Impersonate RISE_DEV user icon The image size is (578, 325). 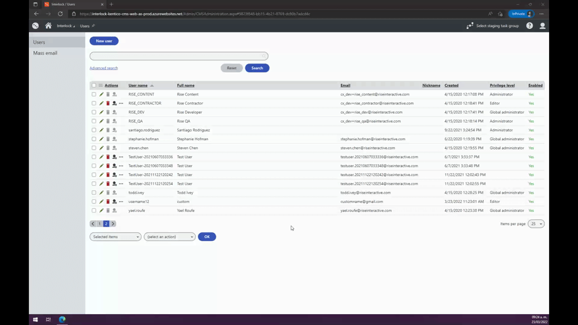[114, 112]
